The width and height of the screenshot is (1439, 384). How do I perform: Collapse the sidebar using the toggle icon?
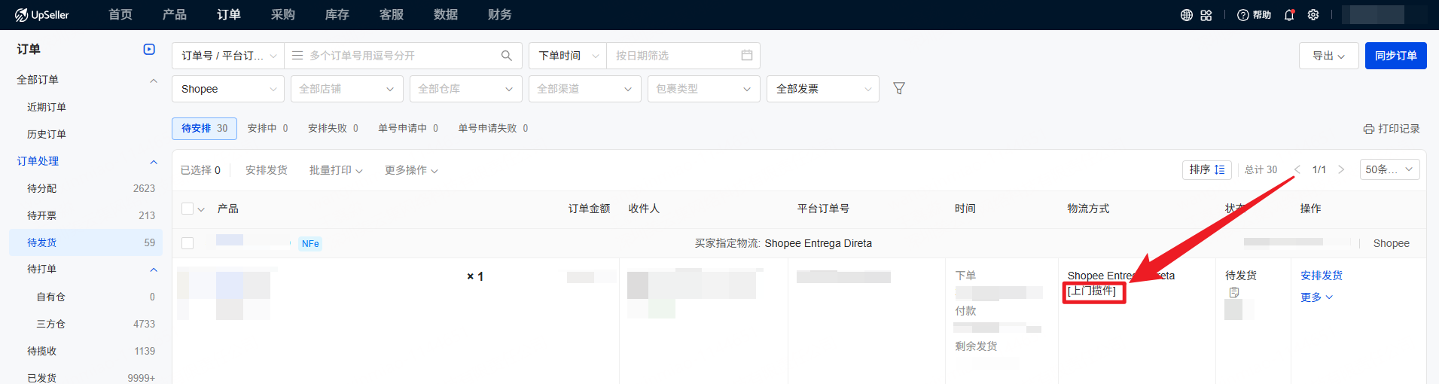(149, 50)
